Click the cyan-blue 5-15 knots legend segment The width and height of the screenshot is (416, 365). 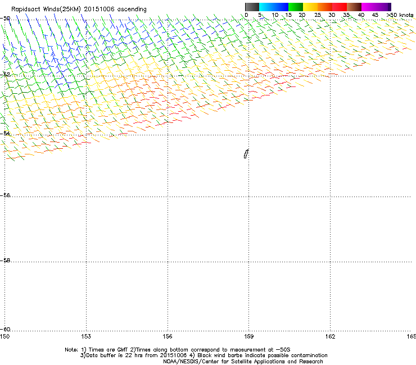click(274, 7)
